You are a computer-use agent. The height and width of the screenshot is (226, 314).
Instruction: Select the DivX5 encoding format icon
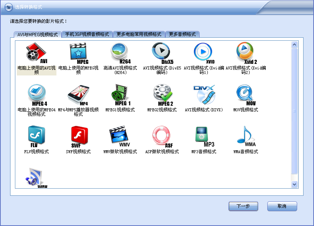click(162, 53)
